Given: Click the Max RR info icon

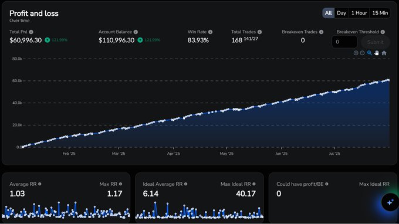Looking at the screenshot, I should 120,184.
